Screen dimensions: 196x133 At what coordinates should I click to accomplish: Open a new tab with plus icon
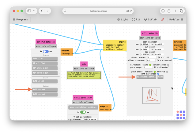pos(175,11)
